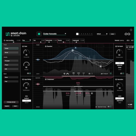
Task: Click the undo arrow icon
Action: [x=126, y=34]
